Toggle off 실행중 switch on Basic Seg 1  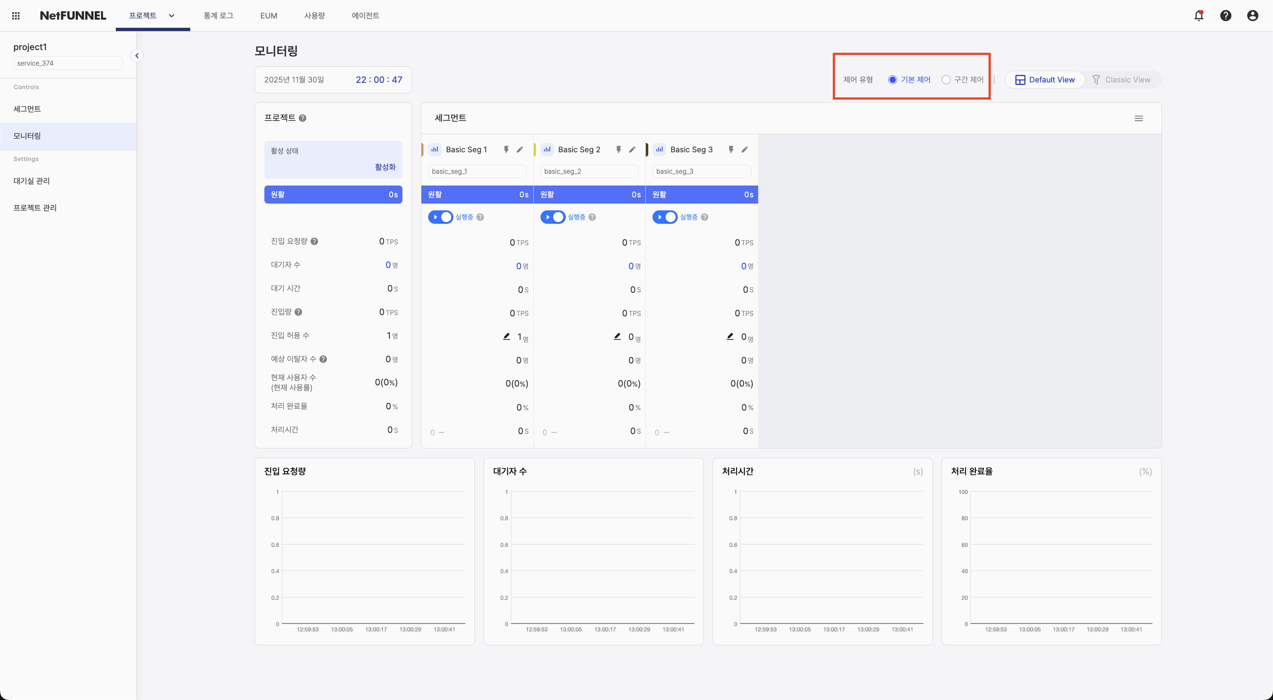click(440, 217)
